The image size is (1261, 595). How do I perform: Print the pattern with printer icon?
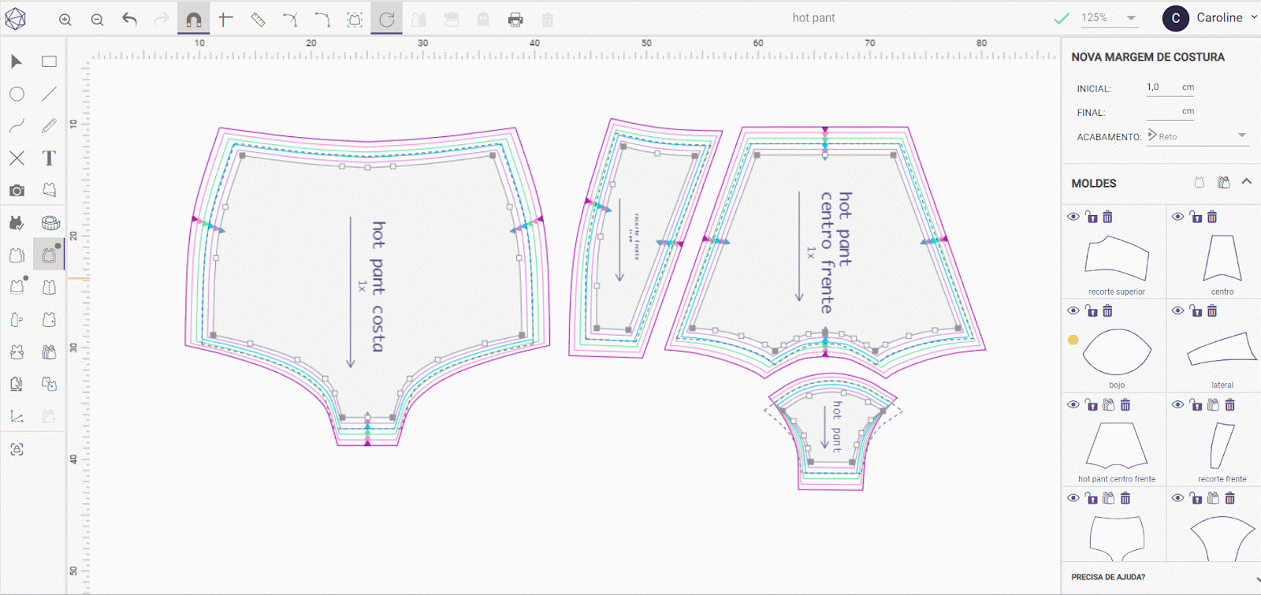(515, 20)
